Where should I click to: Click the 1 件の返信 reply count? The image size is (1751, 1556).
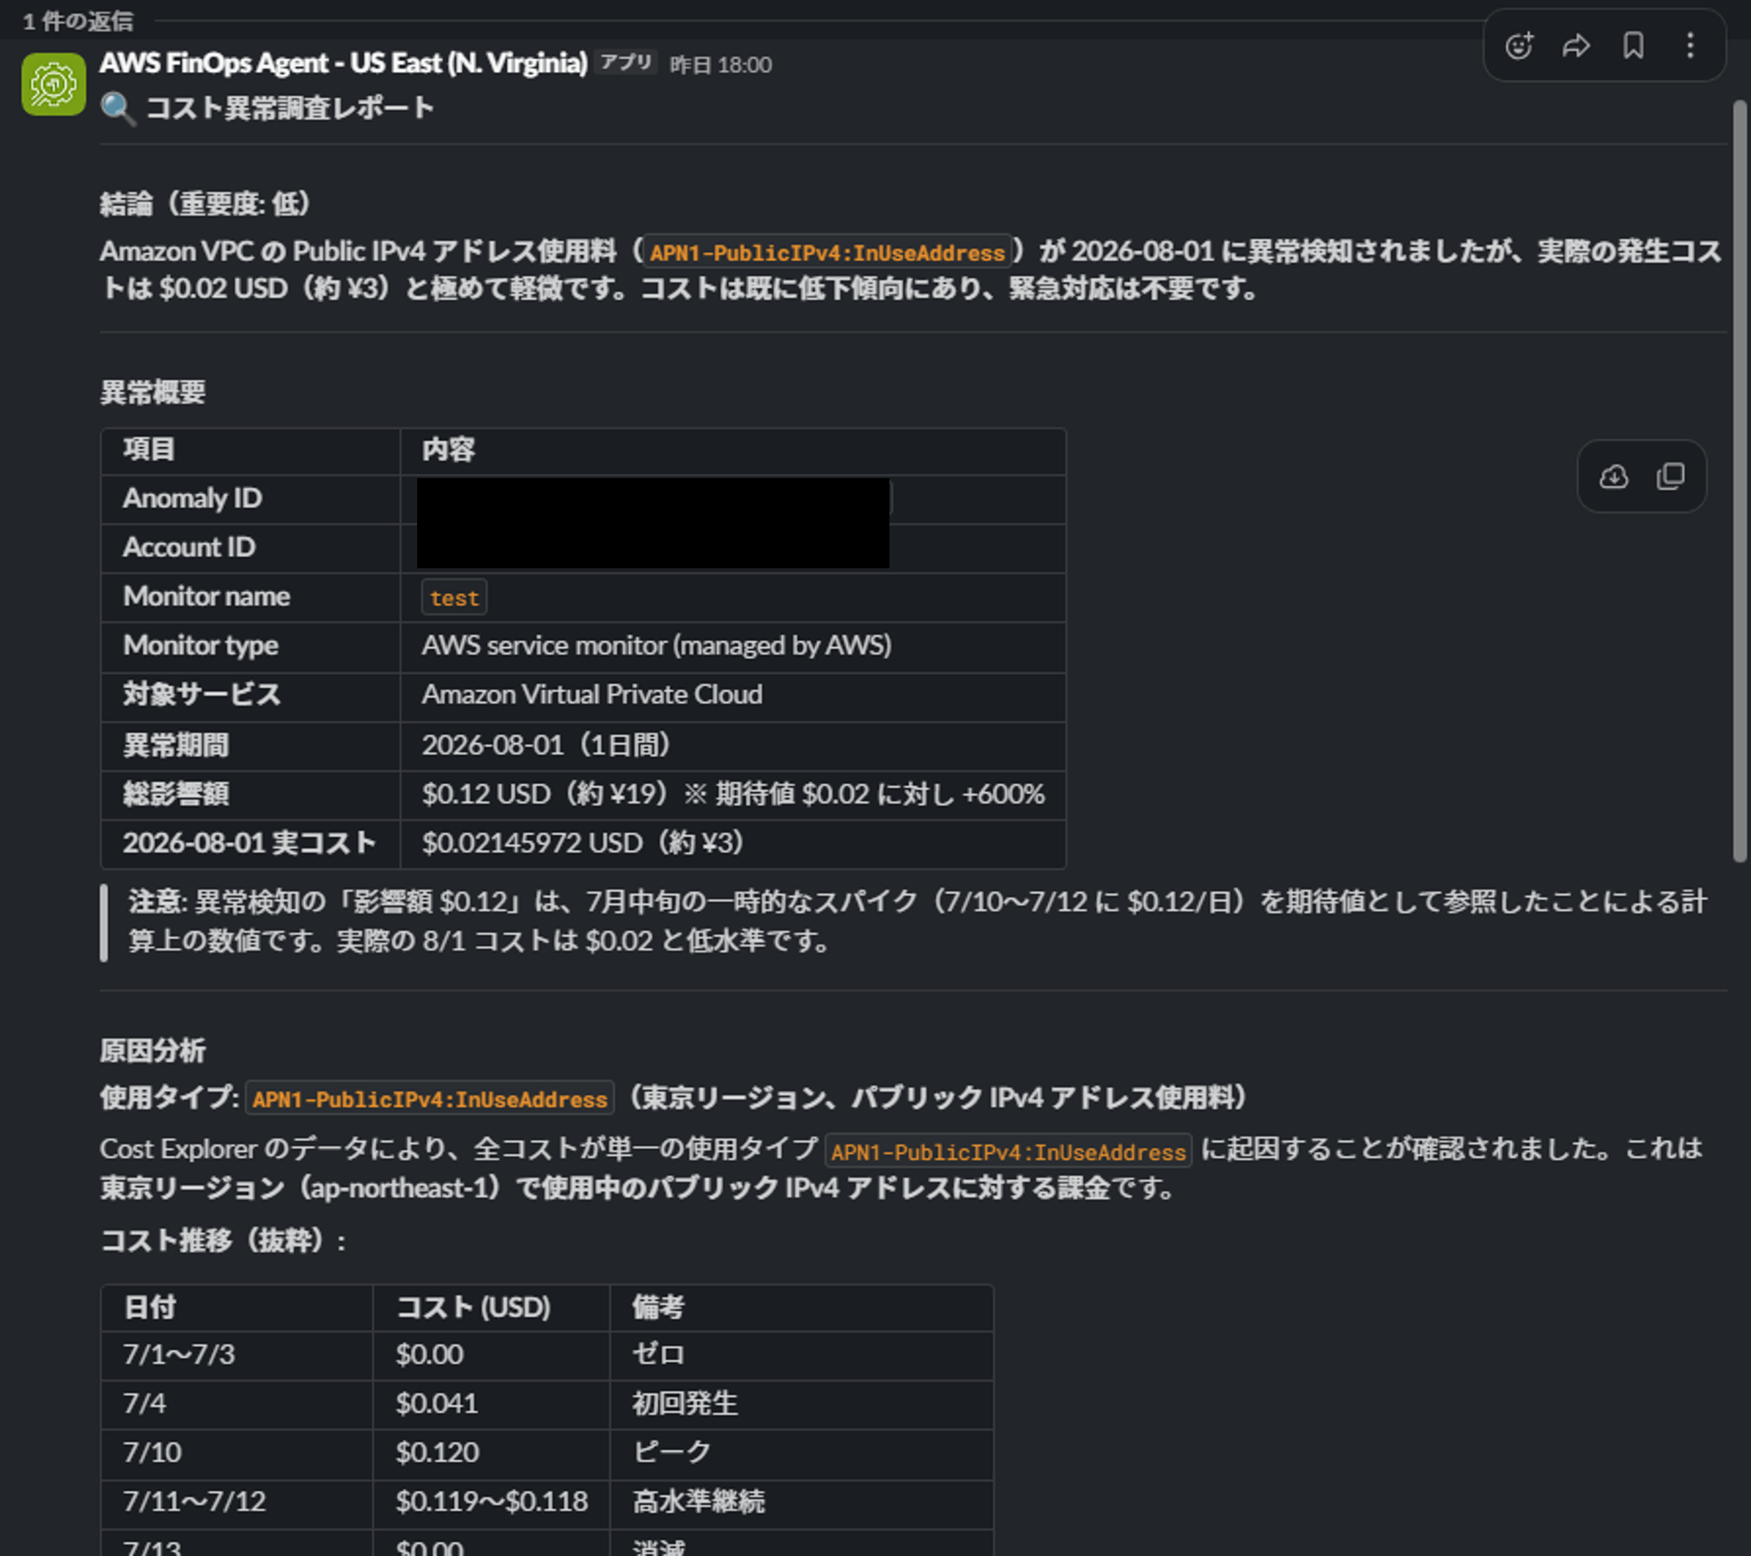[x=78, y=21]
